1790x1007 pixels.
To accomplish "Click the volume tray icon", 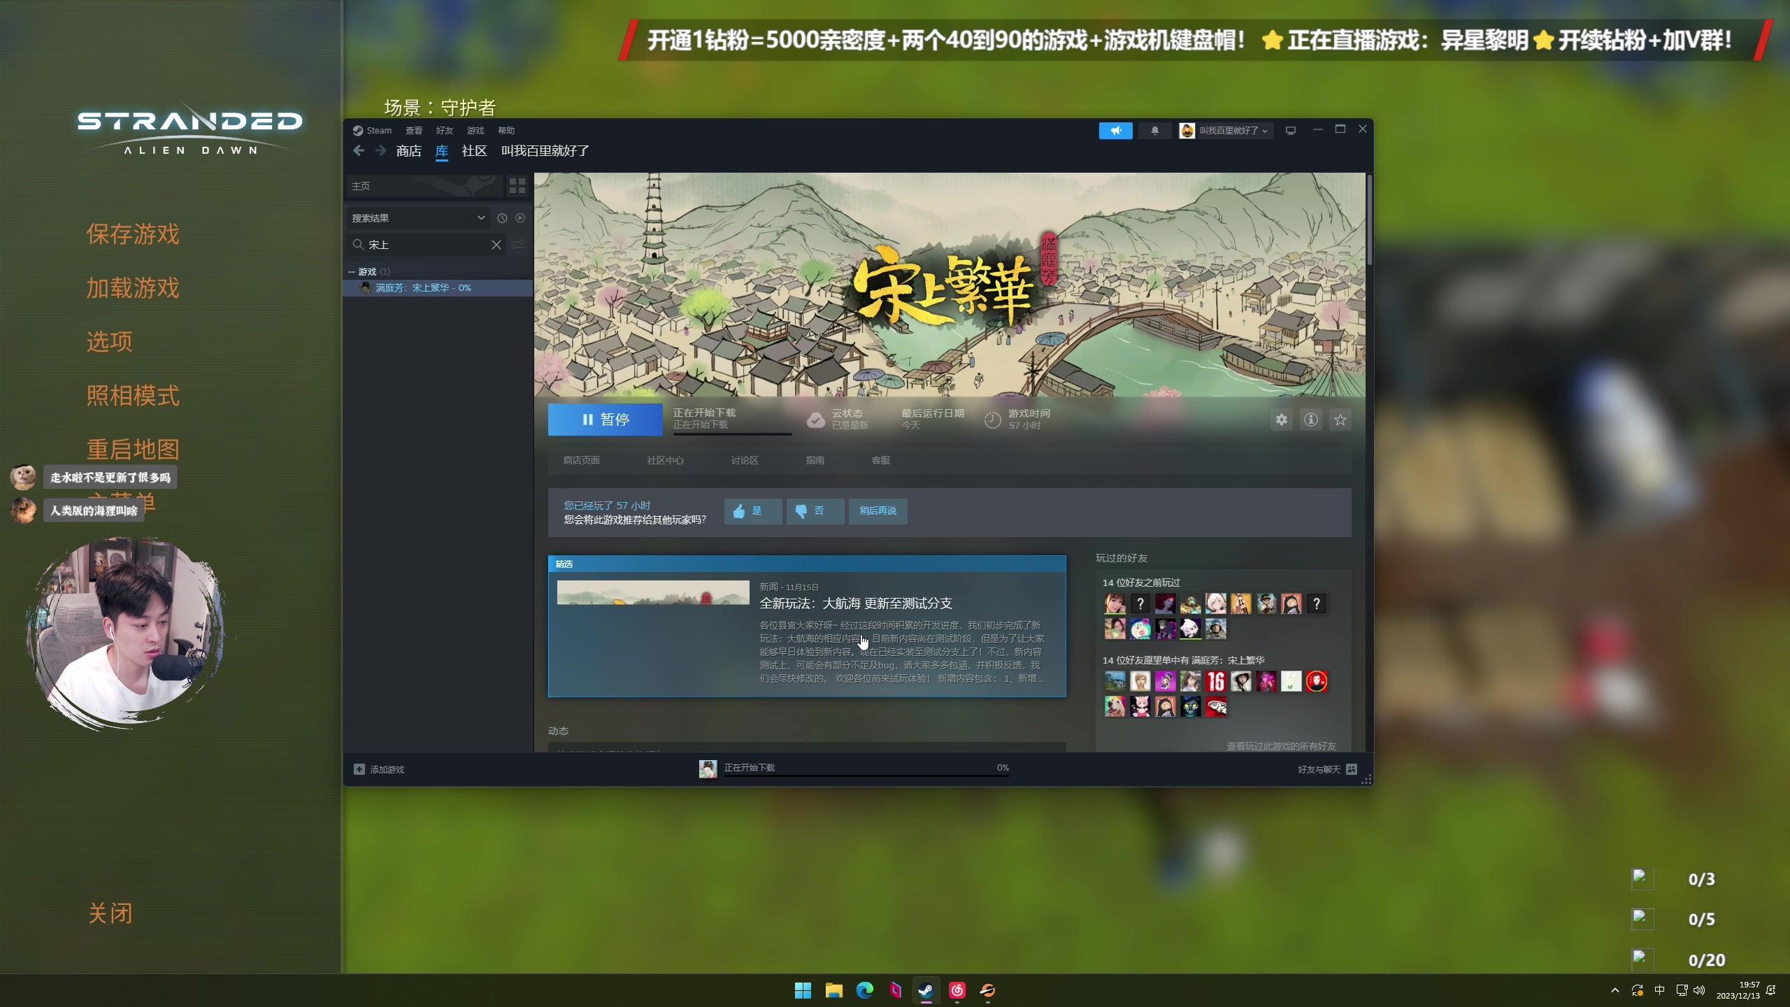I will click(1699, 990).
